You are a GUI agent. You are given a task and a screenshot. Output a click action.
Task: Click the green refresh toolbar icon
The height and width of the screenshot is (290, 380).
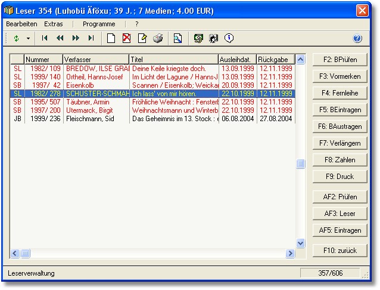pos(17,38)
